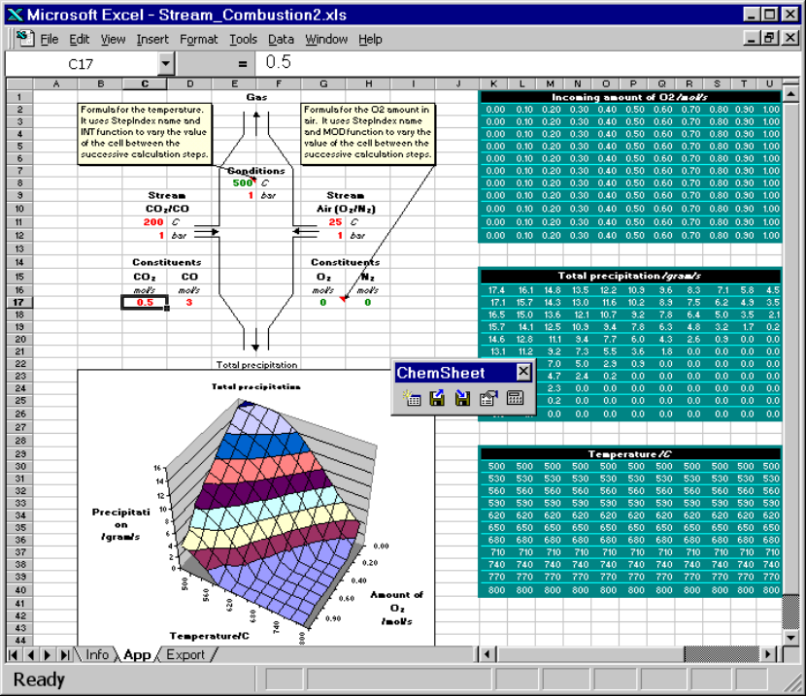Click the ChemSheet worksheet properties icon
The image size is (806, 696).
point(488,398)
